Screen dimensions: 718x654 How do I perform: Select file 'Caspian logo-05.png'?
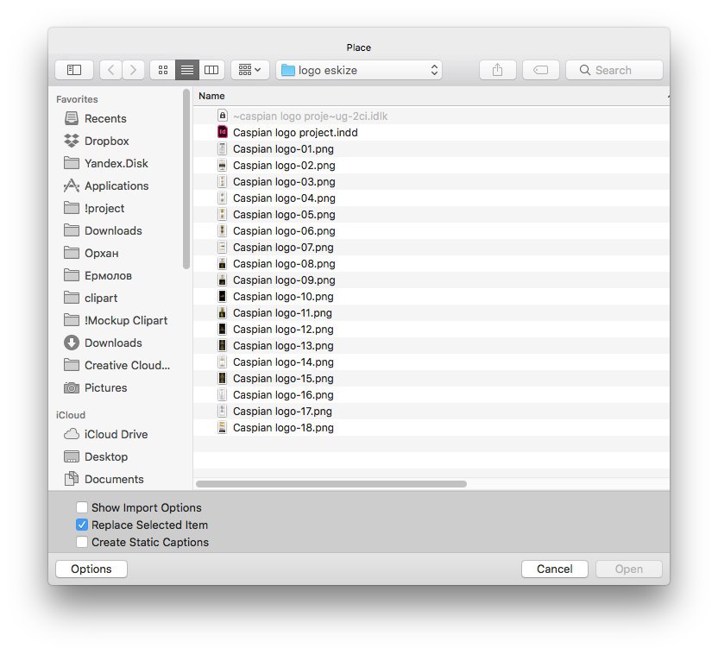coord(431,215)
